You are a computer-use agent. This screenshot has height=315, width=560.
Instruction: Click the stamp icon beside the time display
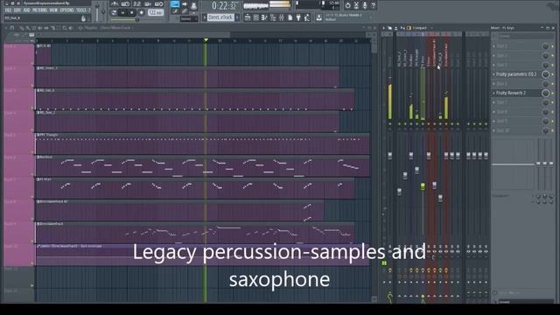[x=193, y=5]
